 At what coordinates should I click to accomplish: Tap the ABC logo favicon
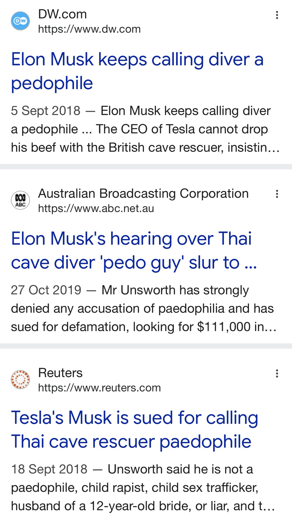pos(20,200)
